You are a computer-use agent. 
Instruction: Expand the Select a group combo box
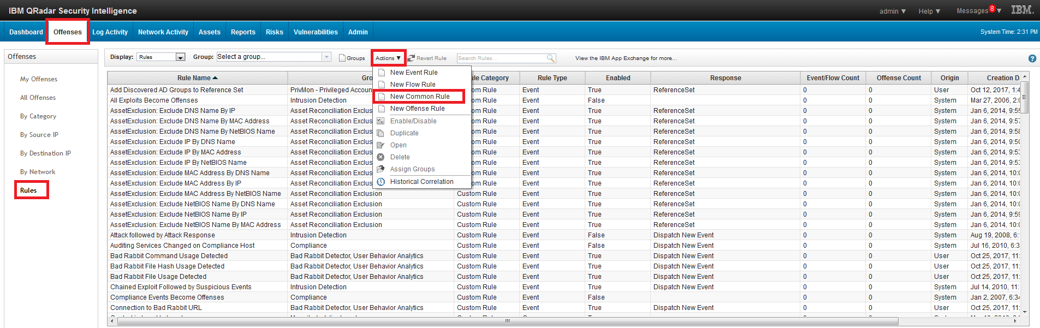(x=326, y=57)
